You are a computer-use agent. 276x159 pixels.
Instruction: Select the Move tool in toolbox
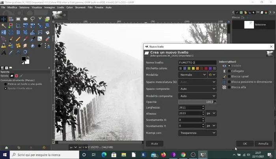[4, 18]
